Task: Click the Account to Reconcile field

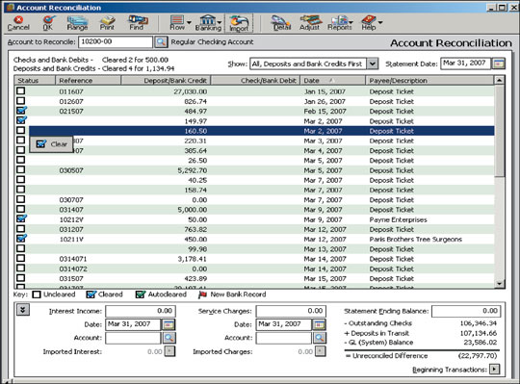Action: 116,42
